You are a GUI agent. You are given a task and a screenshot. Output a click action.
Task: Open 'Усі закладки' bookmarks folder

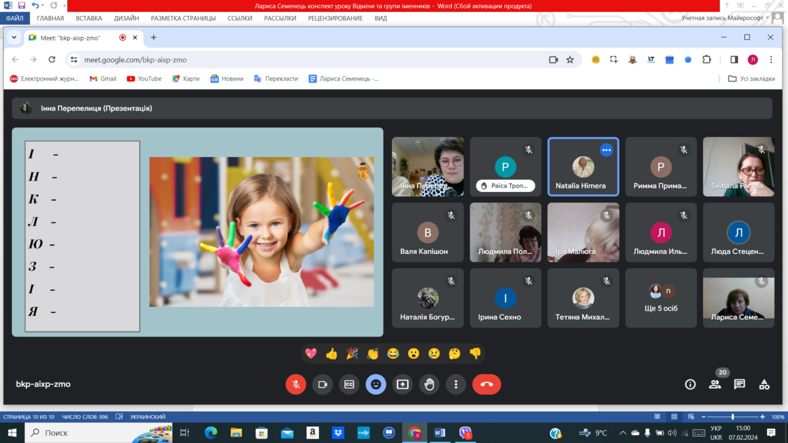(x=752, y=79)
